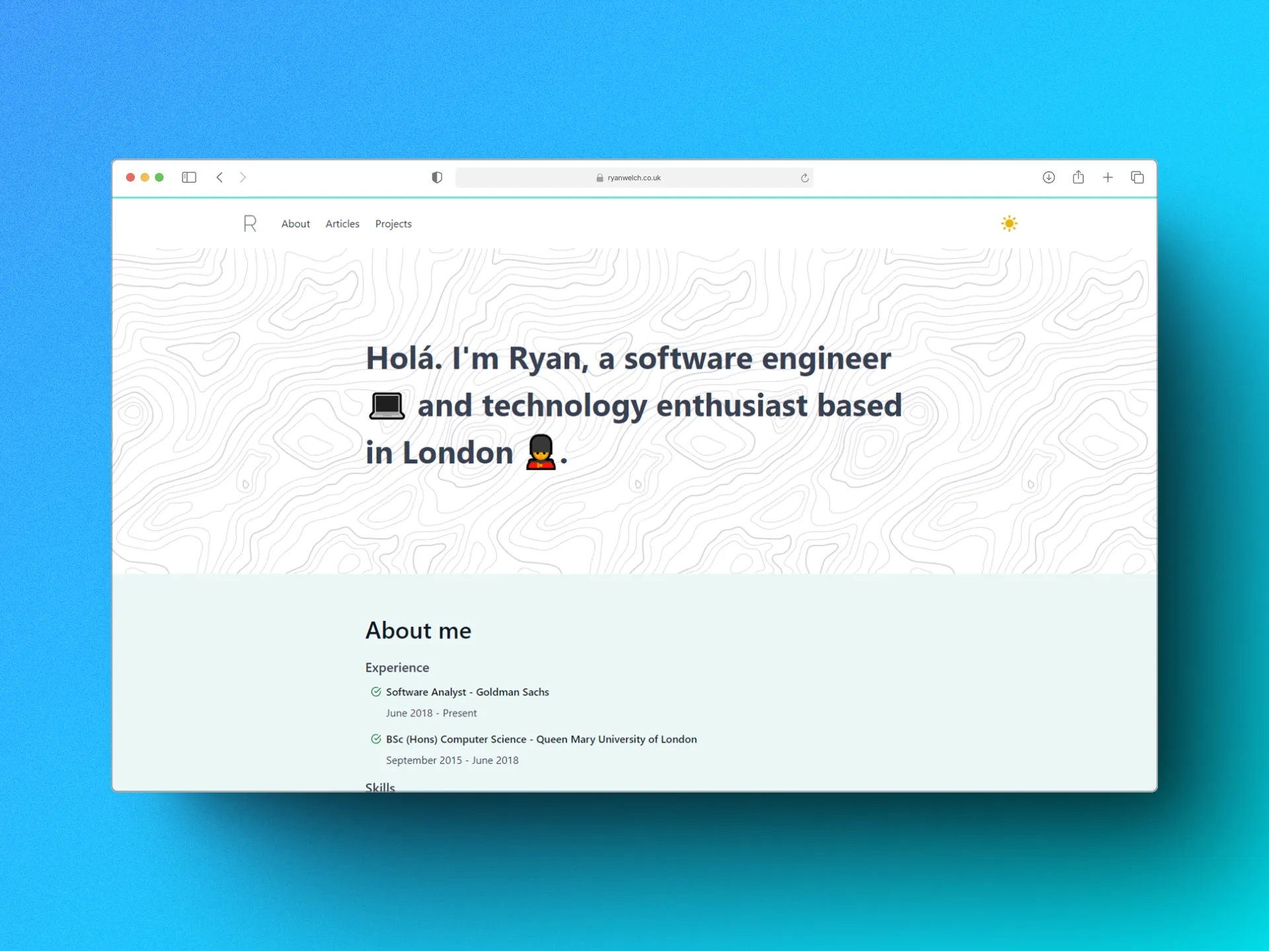The height and width of the screenshot is (951, 1269).
Task: Click the share icon in the toolbar
Action: click(x=1079, y=178)
